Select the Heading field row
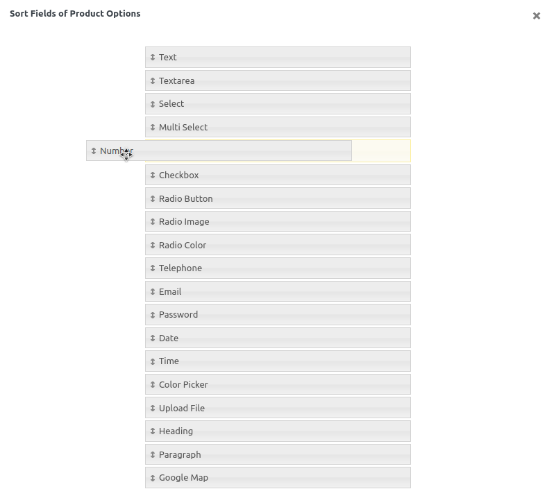The height and width of the screenshot is (498, 547). click(278, 431)
